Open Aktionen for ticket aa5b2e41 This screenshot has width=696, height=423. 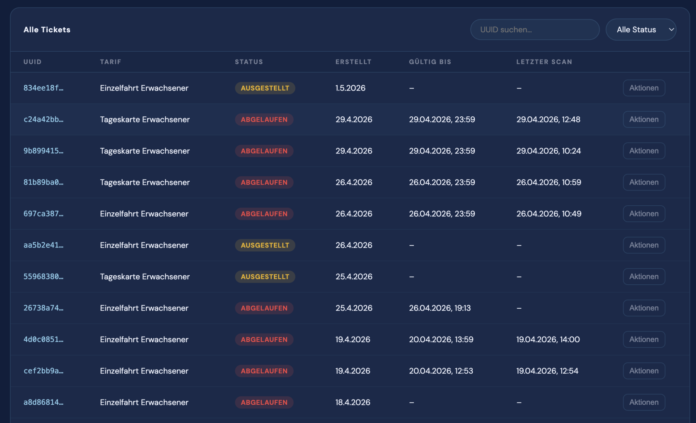[644, 245]
